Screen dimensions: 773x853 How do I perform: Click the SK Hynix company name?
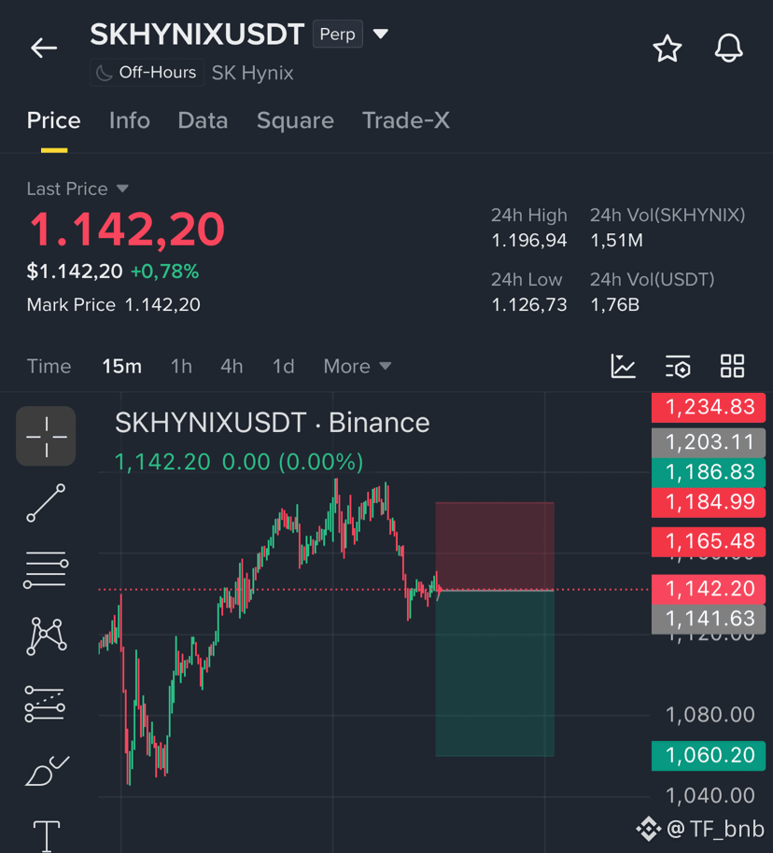tap(253, 73)
